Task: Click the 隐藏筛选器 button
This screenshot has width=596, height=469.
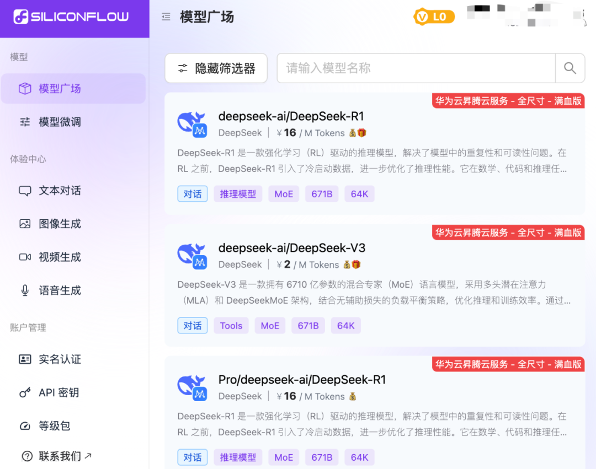Action: point(216,68)
